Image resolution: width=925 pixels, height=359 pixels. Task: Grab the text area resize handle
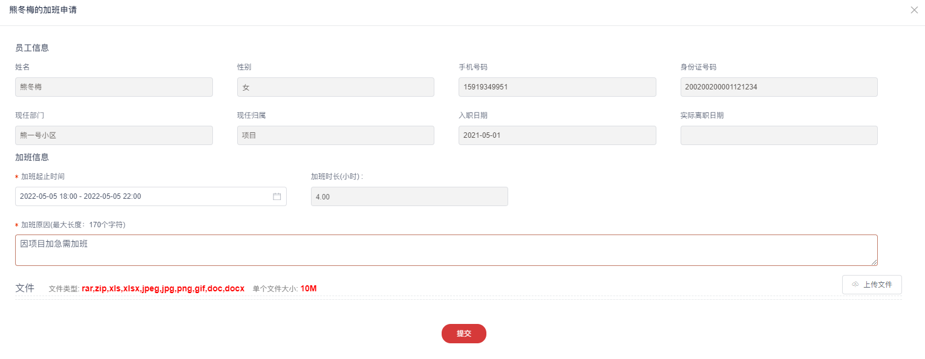[x=874, y=262]
